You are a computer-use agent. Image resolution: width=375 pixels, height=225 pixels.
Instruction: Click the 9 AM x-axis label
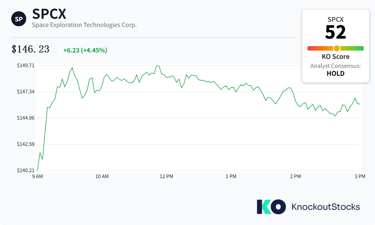click(37, 177)
